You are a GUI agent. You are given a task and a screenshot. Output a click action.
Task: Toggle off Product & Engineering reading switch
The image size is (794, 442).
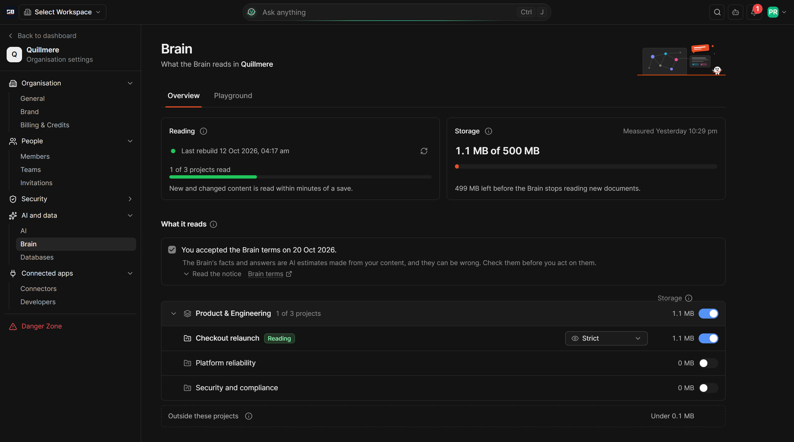point(708,314)
